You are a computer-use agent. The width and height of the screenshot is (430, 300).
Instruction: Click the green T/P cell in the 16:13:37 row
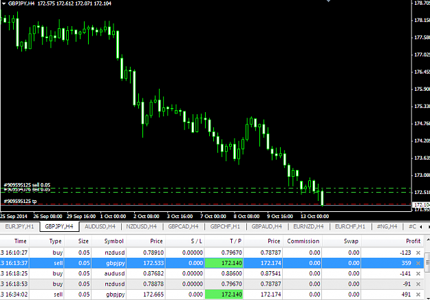224,263
